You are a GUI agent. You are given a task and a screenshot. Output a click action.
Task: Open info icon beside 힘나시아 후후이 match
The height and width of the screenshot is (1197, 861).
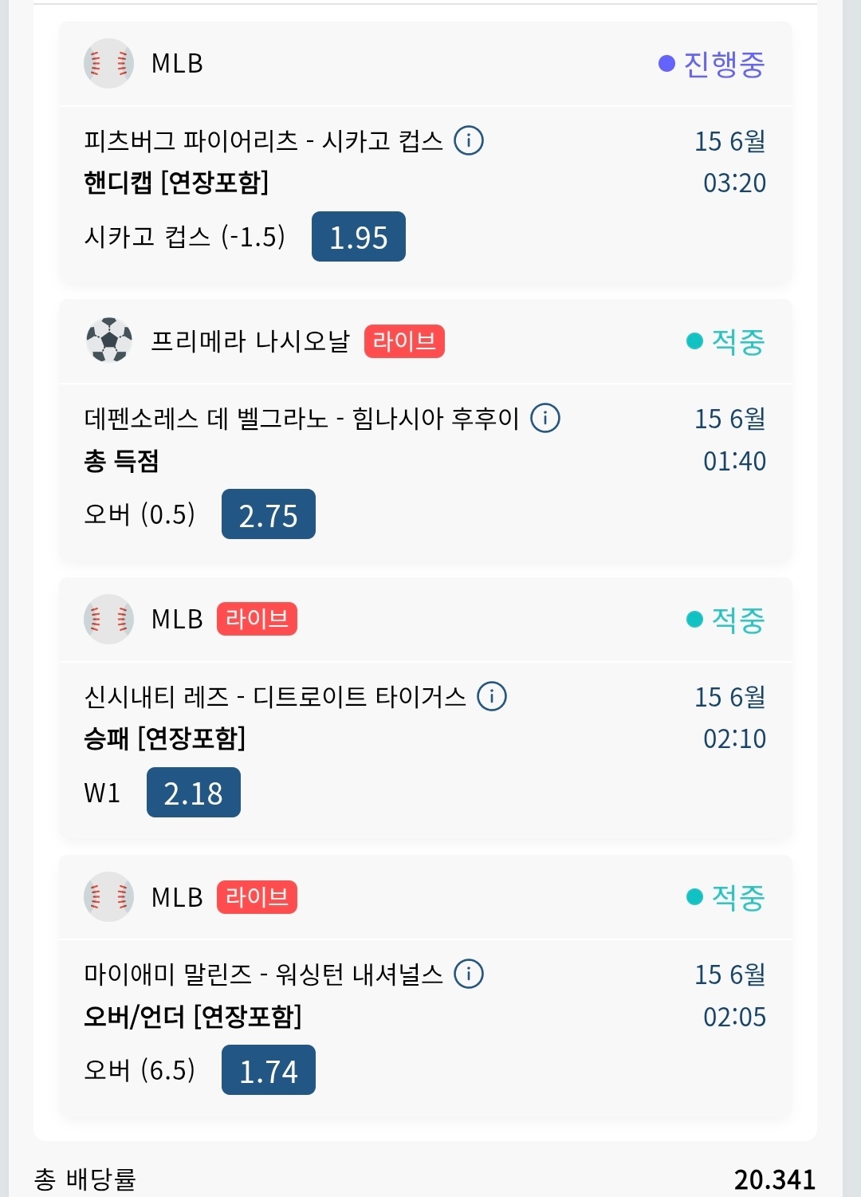pyautogui.click(x=545, y=418)
